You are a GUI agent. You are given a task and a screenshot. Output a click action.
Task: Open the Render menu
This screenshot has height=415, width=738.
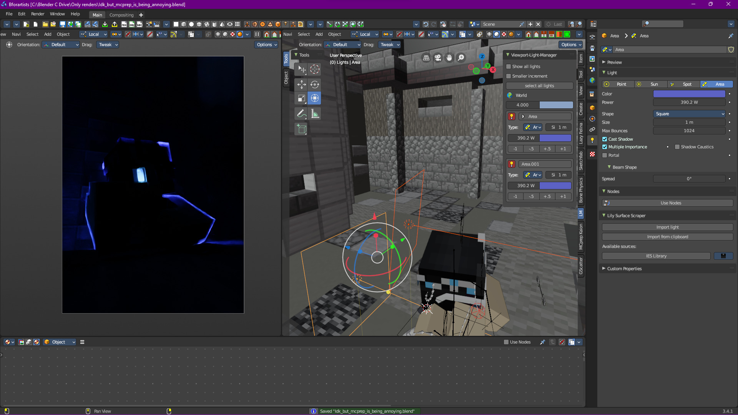[x=38, y=14]
